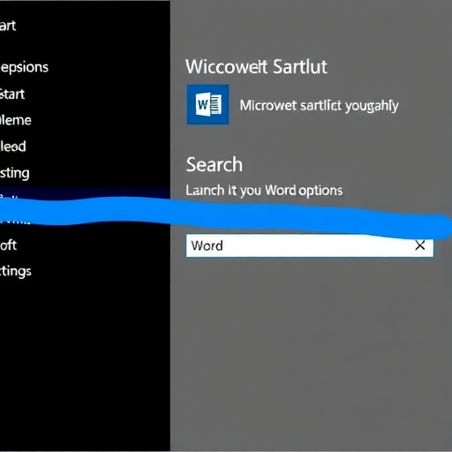Click the white W letter on Word icon
452x452 pixels.
point(203,104)
